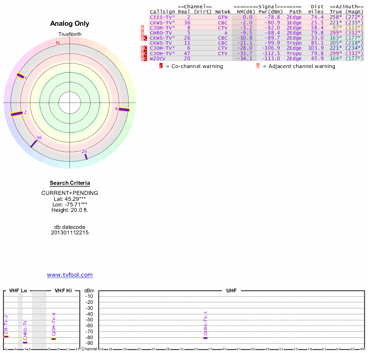
Task: Click the co-channel warning icon on W20CV row
Action: [x=146, y=59]
